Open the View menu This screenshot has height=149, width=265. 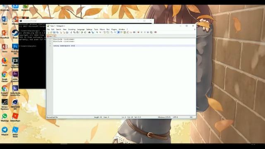click(x=65, y=29)
